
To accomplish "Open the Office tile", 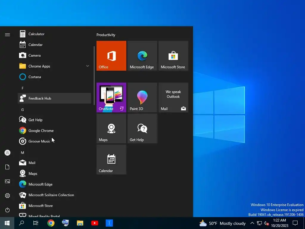I will 111,56.
